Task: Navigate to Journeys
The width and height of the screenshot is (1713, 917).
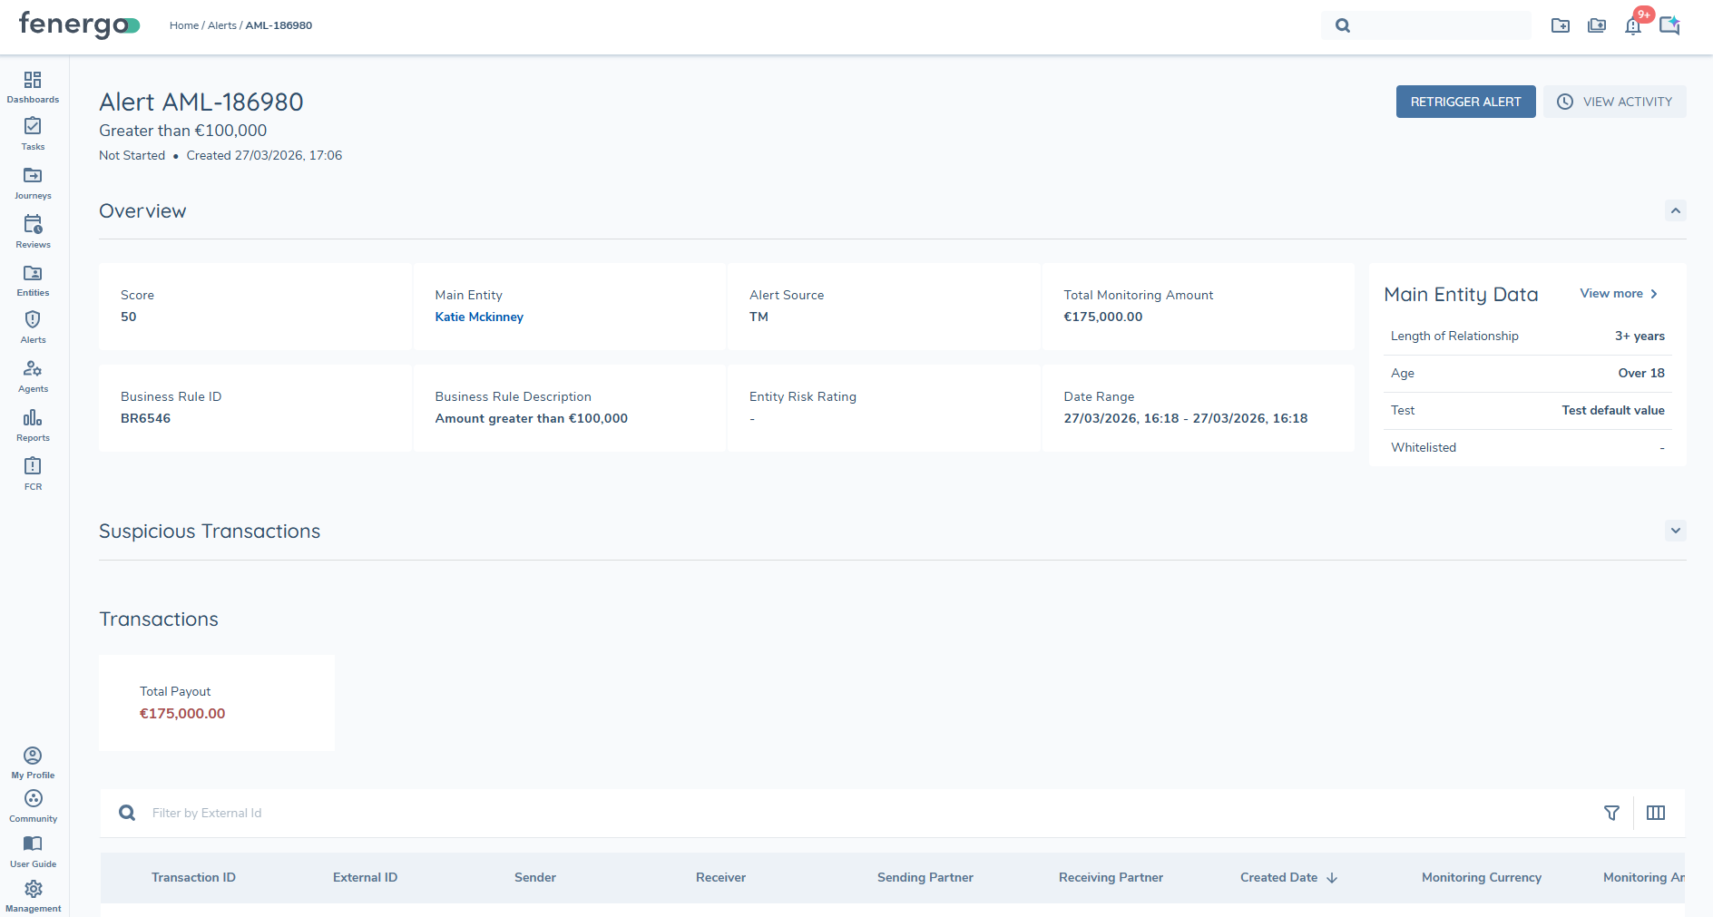Action: coord(33,182)
